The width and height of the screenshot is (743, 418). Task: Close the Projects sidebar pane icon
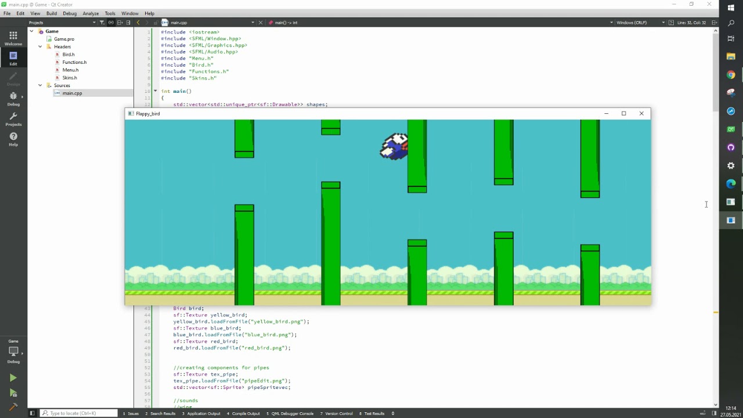pos(128,23)
